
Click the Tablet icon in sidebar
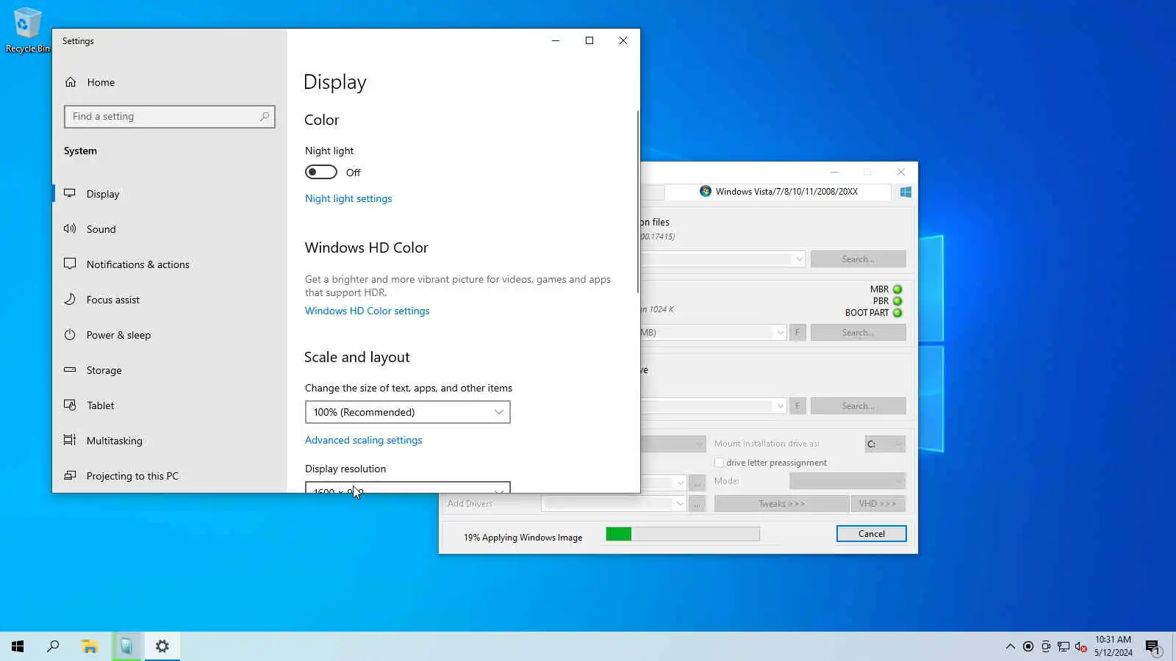(70, 405)
